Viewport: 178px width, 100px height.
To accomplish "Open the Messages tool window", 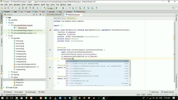I will coord(31,92).
